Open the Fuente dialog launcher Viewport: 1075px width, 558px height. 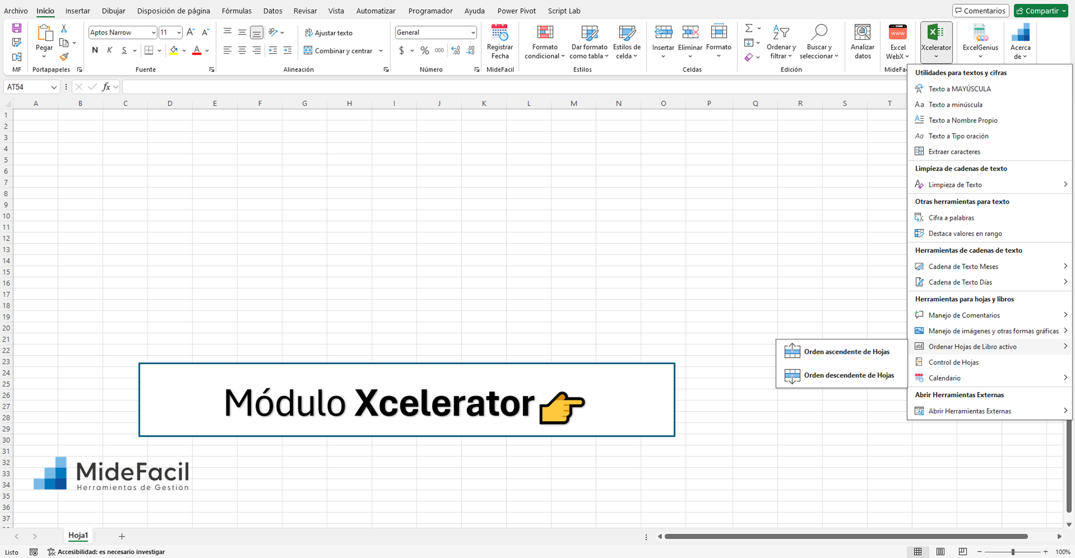coord(212,70)
